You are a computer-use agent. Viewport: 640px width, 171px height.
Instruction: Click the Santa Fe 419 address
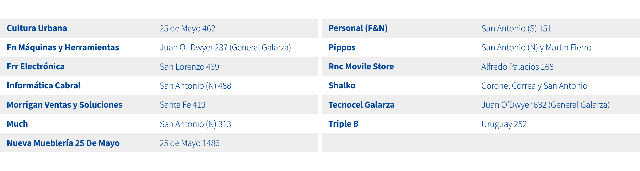click(x=182, y=105)
